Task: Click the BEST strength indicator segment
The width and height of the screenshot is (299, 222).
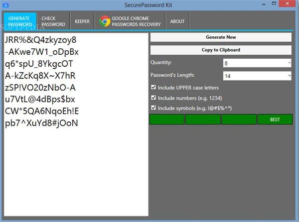Action: [275, 119]
